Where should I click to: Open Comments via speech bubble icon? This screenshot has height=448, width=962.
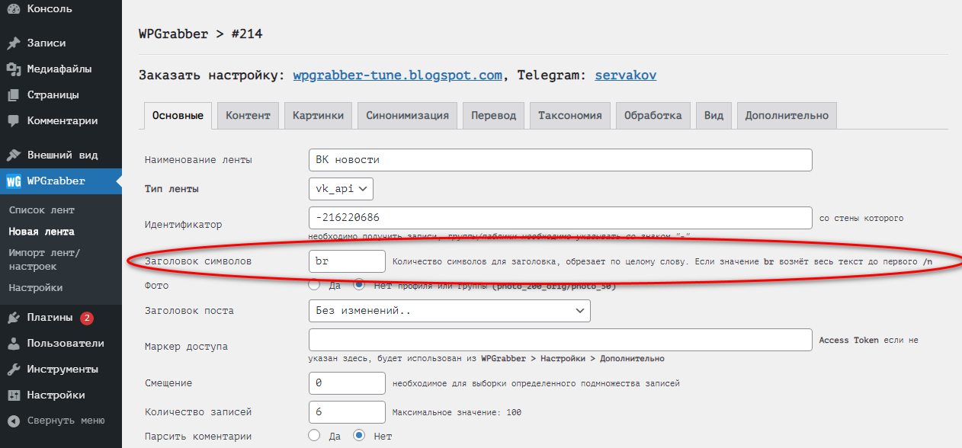13,121
